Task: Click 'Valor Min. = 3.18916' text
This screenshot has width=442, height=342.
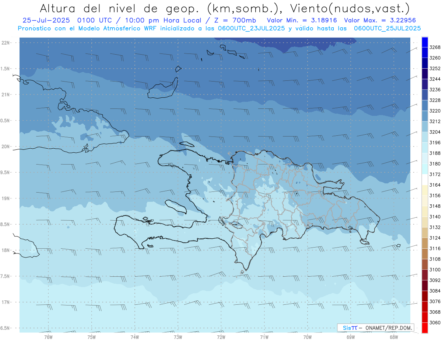Action: [302, 21]
